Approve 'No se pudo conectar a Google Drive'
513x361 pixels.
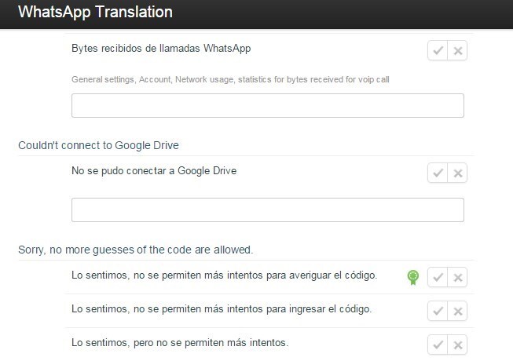click(438, 173)
